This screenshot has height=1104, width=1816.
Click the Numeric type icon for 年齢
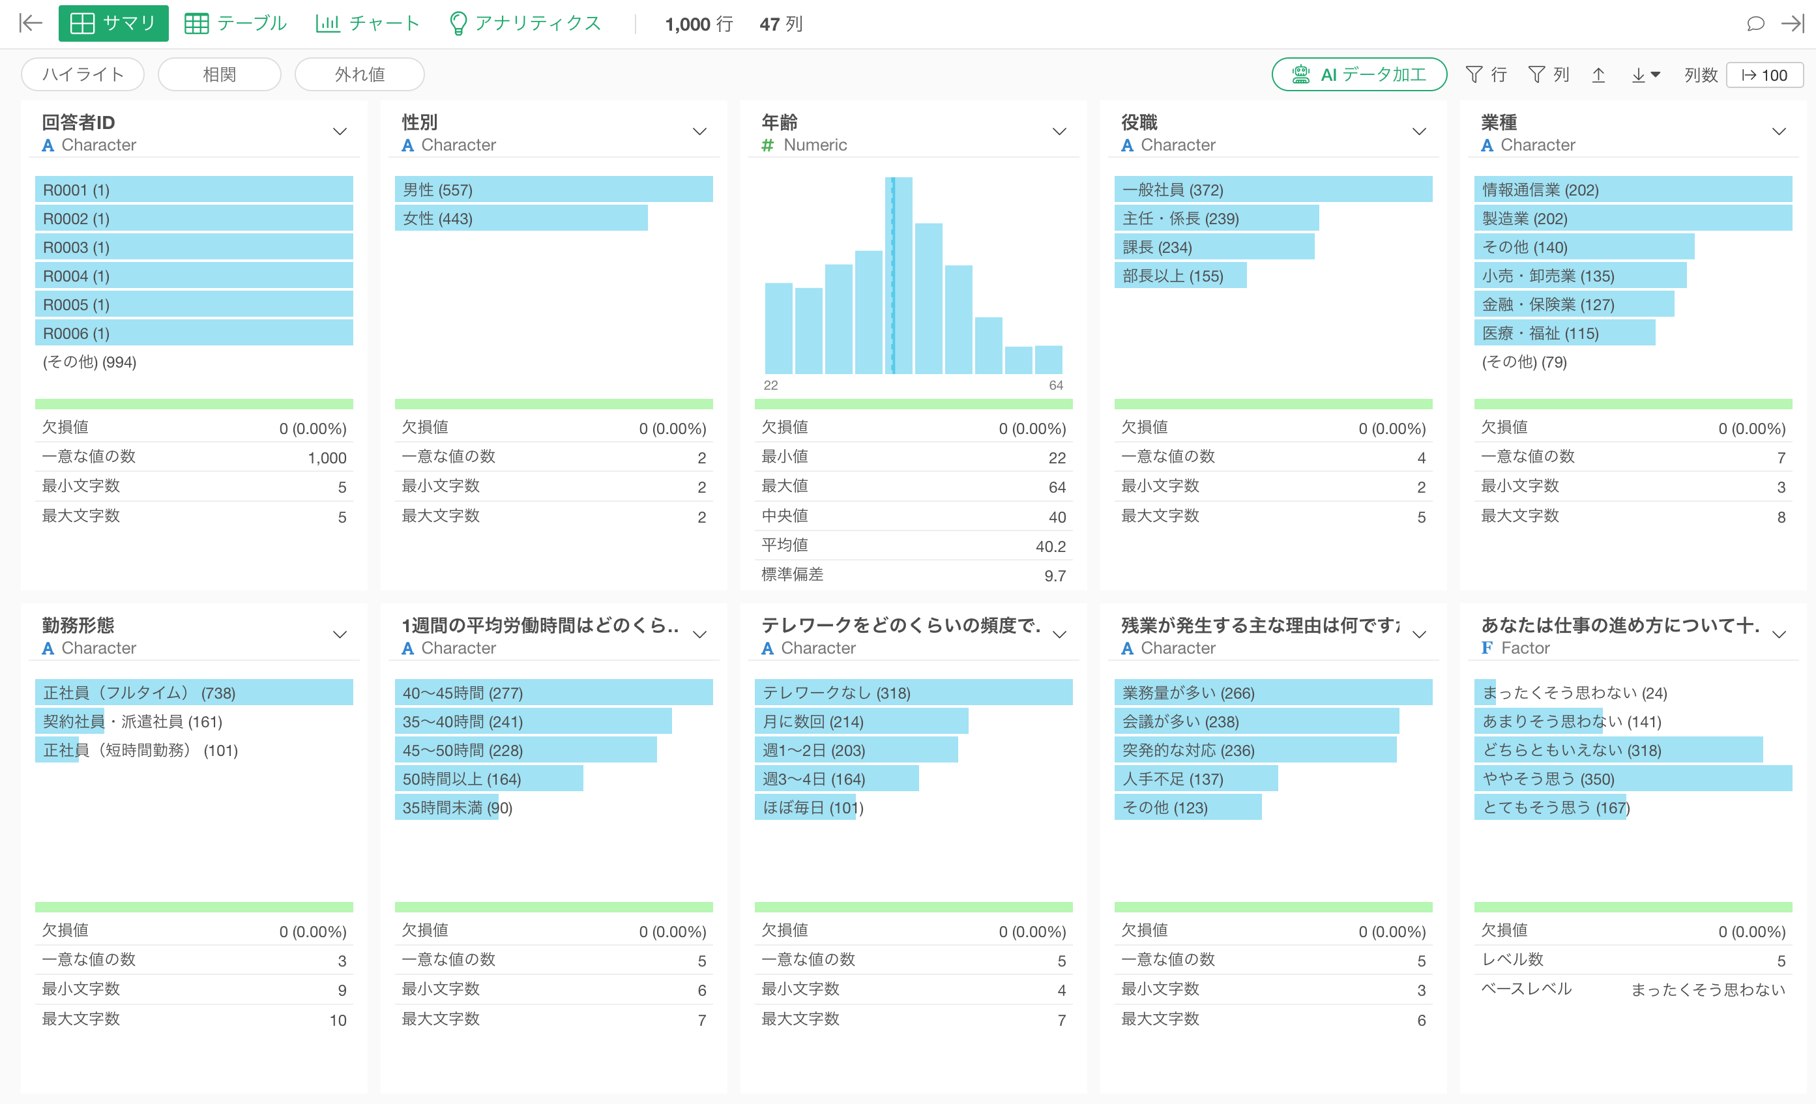[x=767, y=145]
